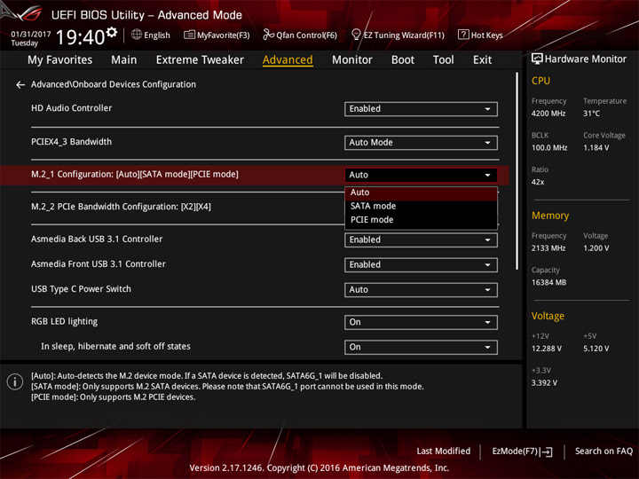Select the Advanced tab
The width and height of the screenshot is (639, 479).
(288, 60)
